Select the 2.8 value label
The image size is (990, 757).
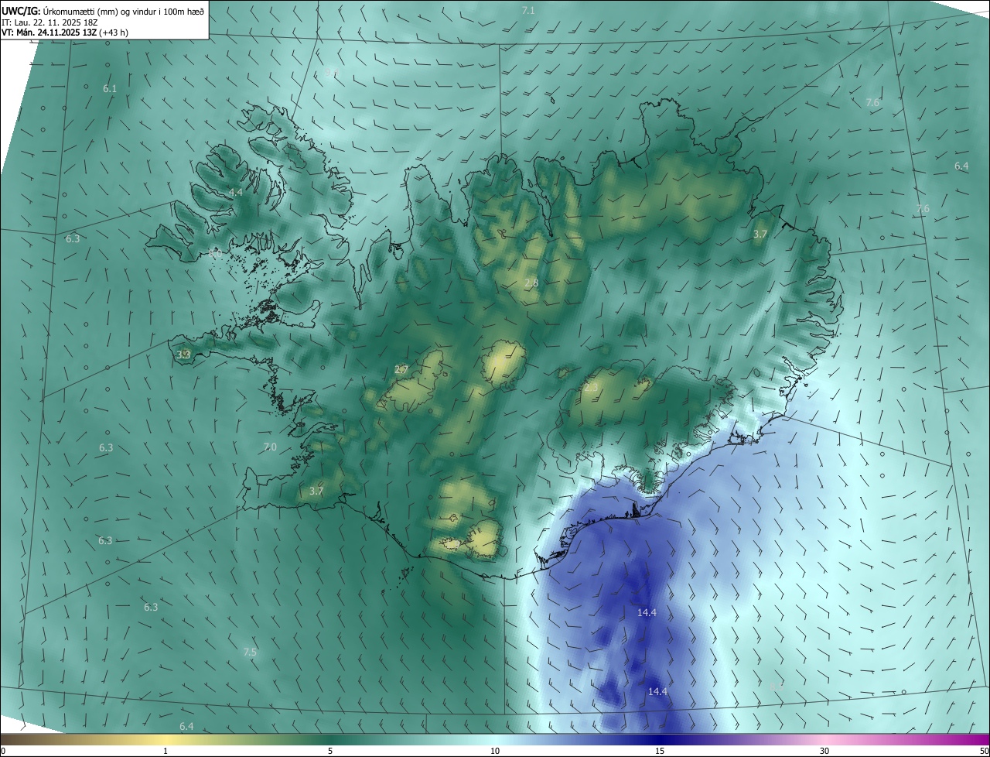531,283
